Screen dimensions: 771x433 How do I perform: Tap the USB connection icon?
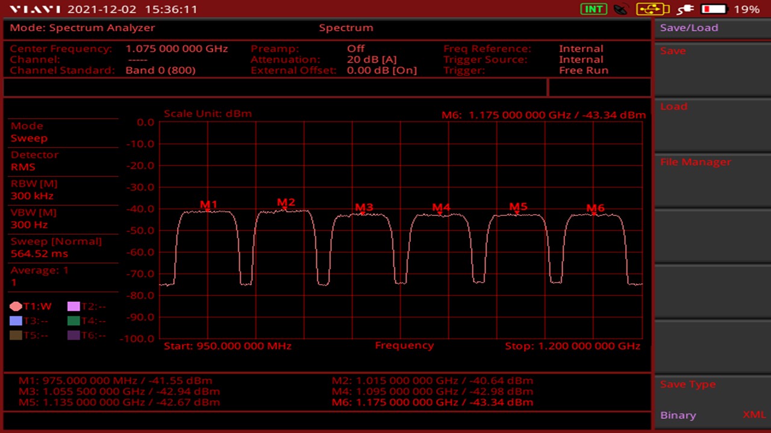coord(652,9)
